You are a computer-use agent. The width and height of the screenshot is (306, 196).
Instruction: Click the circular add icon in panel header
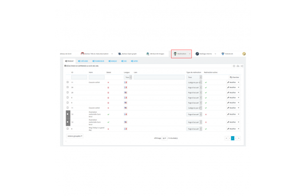point(234,66)
